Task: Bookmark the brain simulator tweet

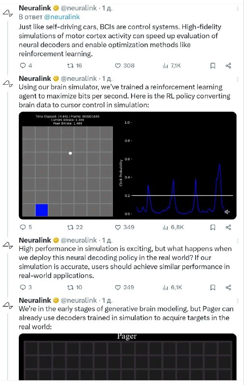Action: 213,227
